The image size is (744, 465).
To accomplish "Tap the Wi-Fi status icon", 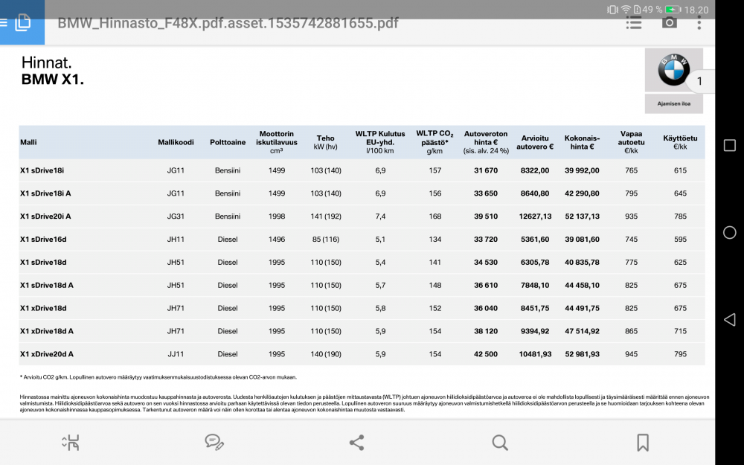I will click(626, 10).
